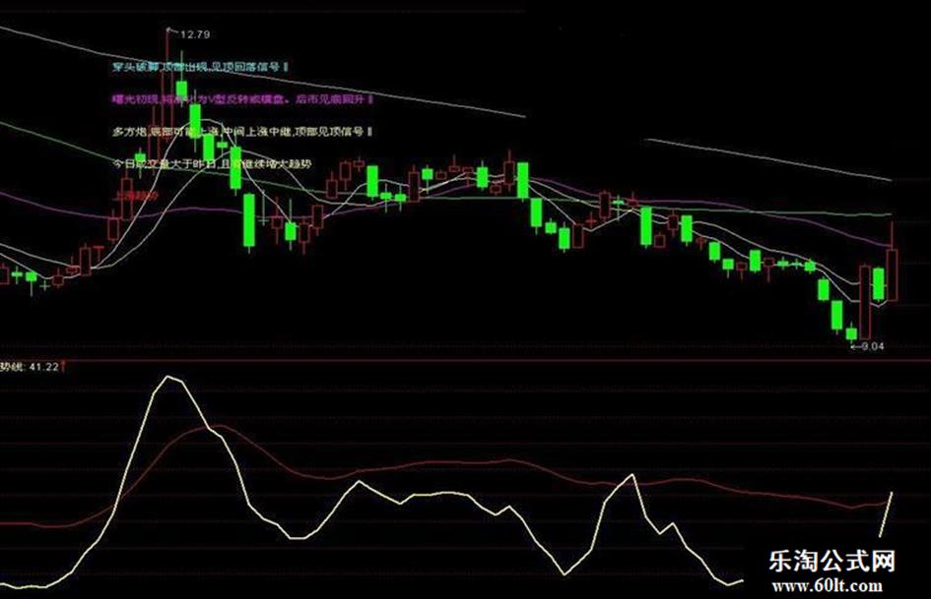Select the annotation starting 多方炮
Screen dimensions: 931x599
pyautogui.click(x=242, y=132)
